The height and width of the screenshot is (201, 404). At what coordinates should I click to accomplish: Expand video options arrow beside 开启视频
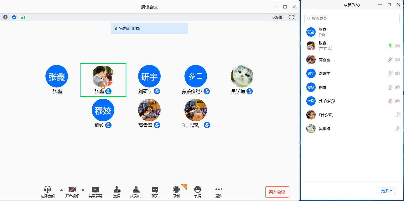click(x=83, y=190)
